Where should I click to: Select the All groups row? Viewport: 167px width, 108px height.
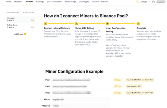pos(20,19)
